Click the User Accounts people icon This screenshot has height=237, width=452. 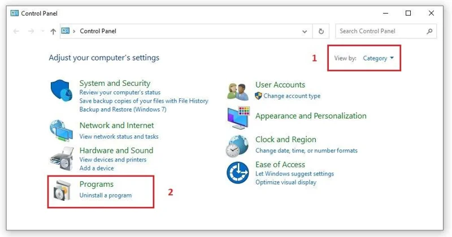[x=238, y=91]
